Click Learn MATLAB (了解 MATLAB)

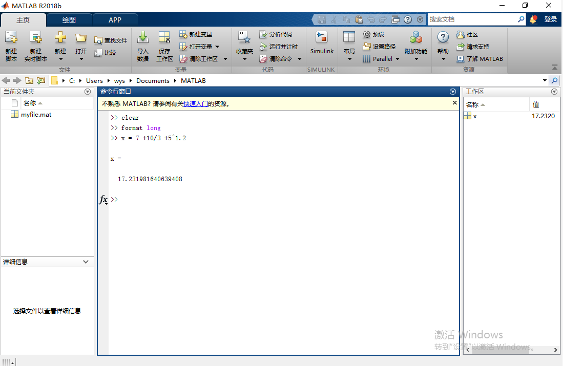tap(479, 59)
